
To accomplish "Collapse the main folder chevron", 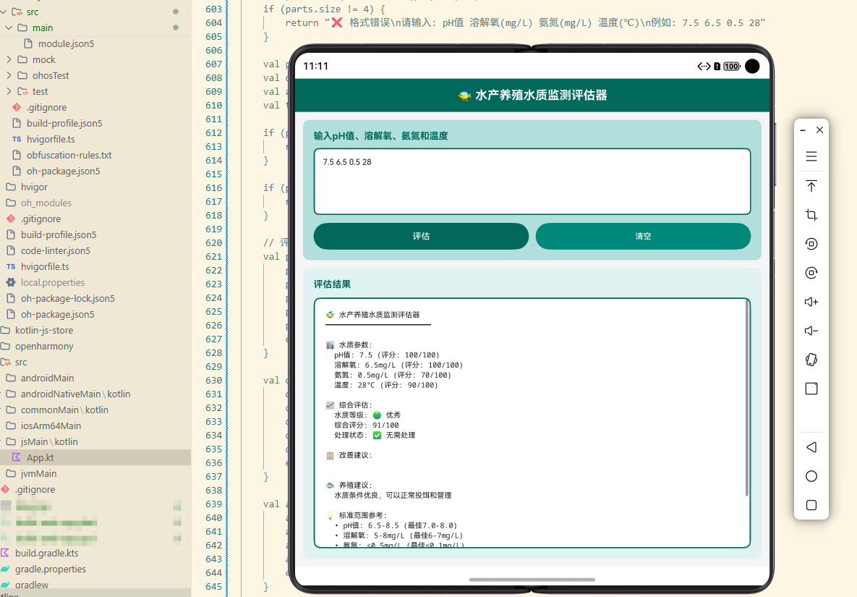I will click(x=9, y=27).
